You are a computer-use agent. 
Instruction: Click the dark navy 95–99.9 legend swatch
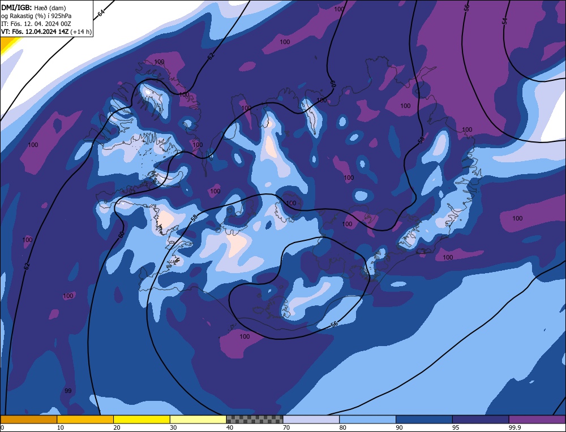481,420
